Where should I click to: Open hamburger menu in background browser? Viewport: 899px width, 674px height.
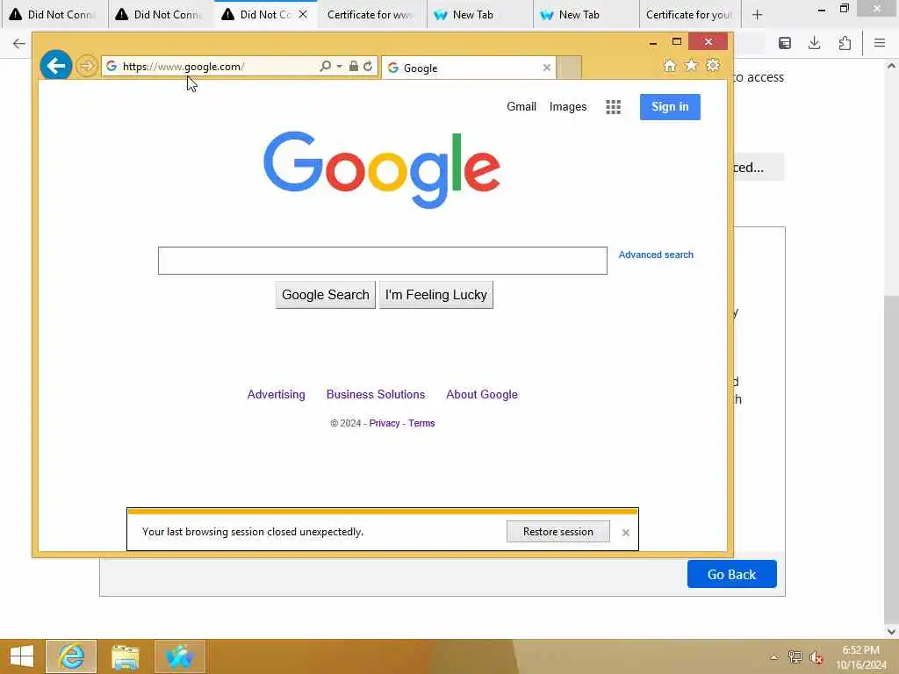[880, 43]
